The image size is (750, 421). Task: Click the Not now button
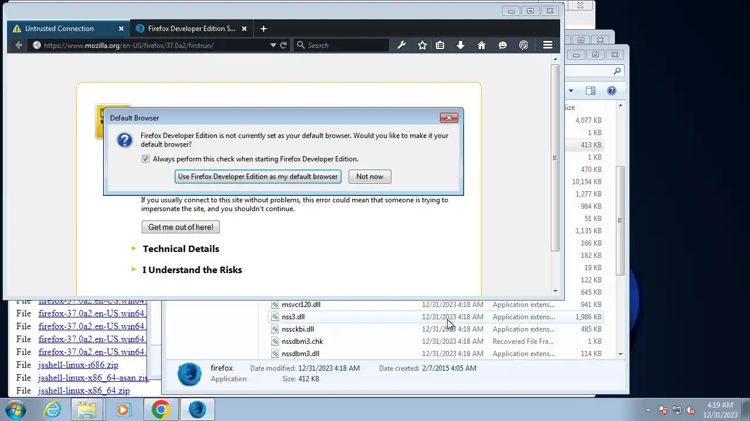tap(370, 177)
